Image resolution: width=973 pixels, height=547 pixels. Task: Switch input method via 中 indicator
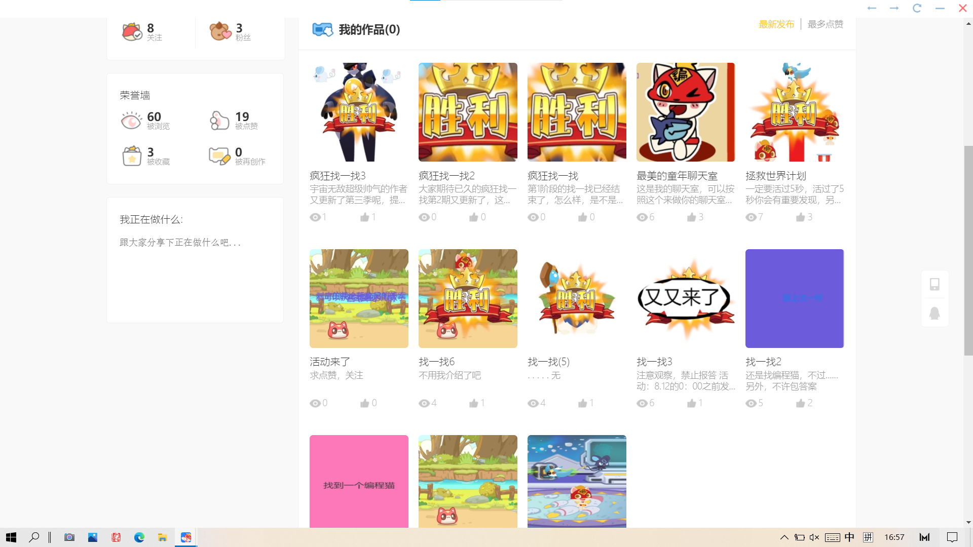[x=850, y=537]
